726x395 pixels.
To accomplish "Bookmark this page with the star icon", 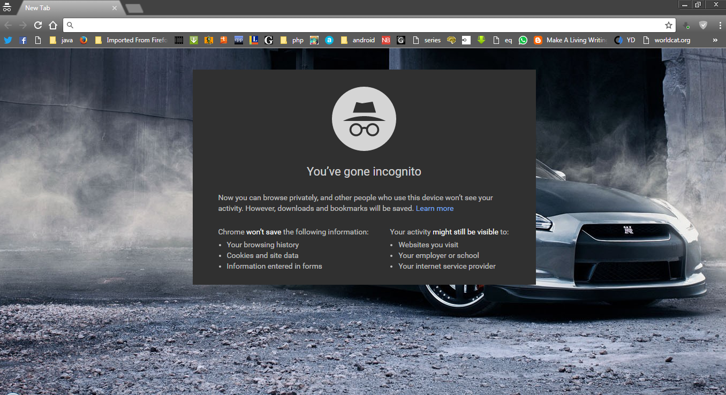I will tap(668, 25).
